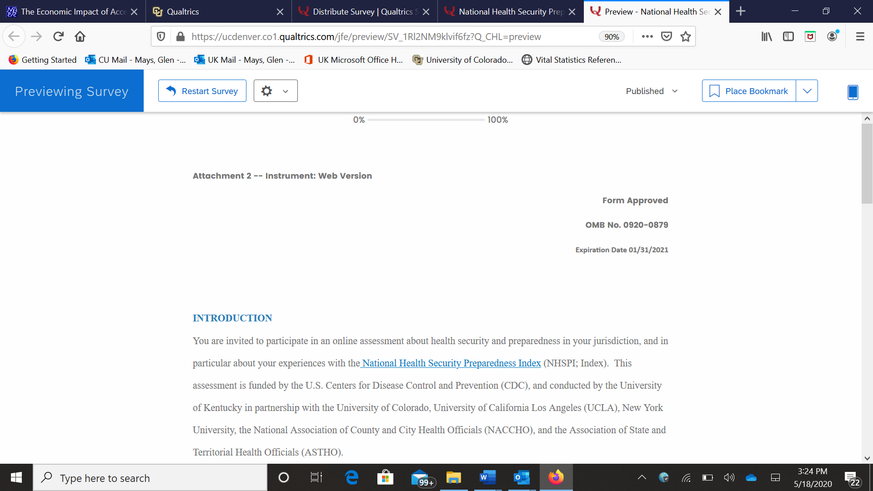Click the survey progress bar
This screenshot has height=491, width=873.
426,120
